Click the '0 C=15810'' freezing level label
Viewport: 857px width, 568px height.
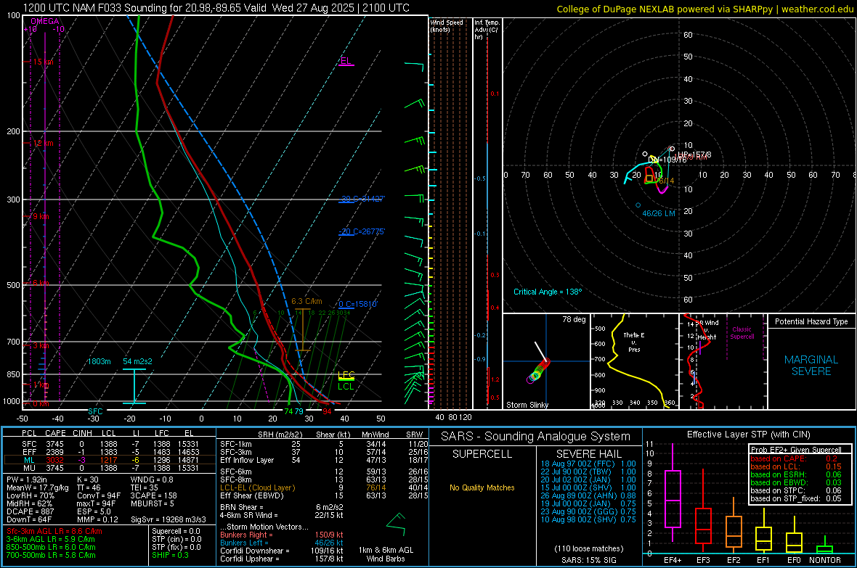[358, 304]
